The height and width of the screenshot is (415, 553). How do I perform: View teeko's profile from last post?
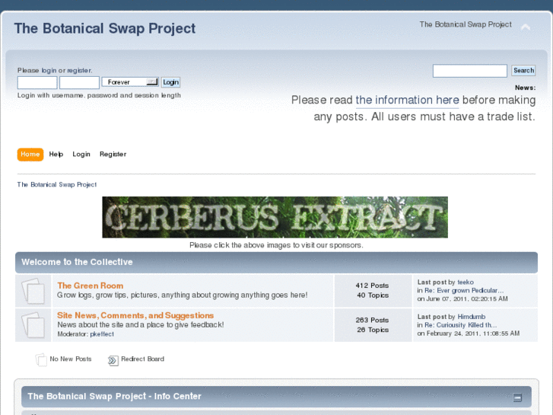[x=466, y=283]
